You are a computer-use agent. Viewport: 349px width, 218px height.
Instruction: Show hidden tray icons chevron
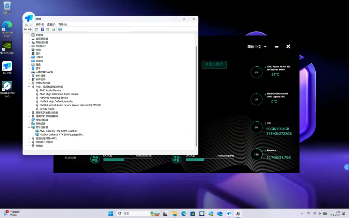(302, 214)
